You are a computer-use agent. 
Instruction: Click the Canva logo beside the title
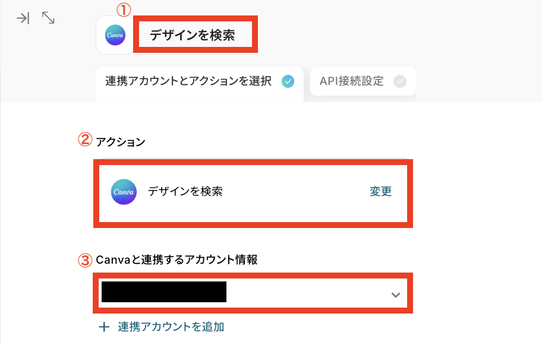click(115, 35)
